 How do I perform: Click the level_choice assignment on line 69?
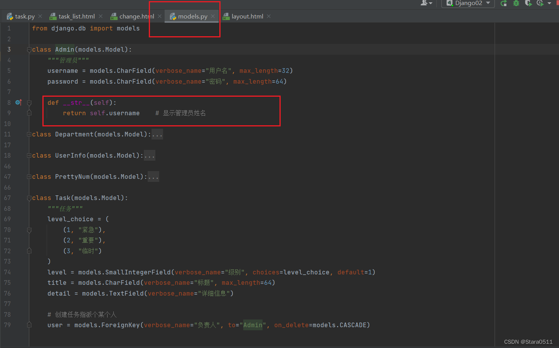click(x=78, y=219)
